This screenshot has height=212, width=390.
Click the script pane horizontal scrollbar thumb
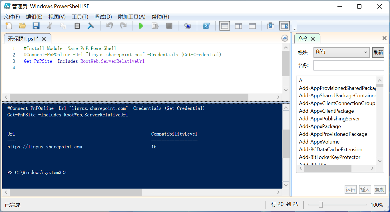(x=129, y=97)
